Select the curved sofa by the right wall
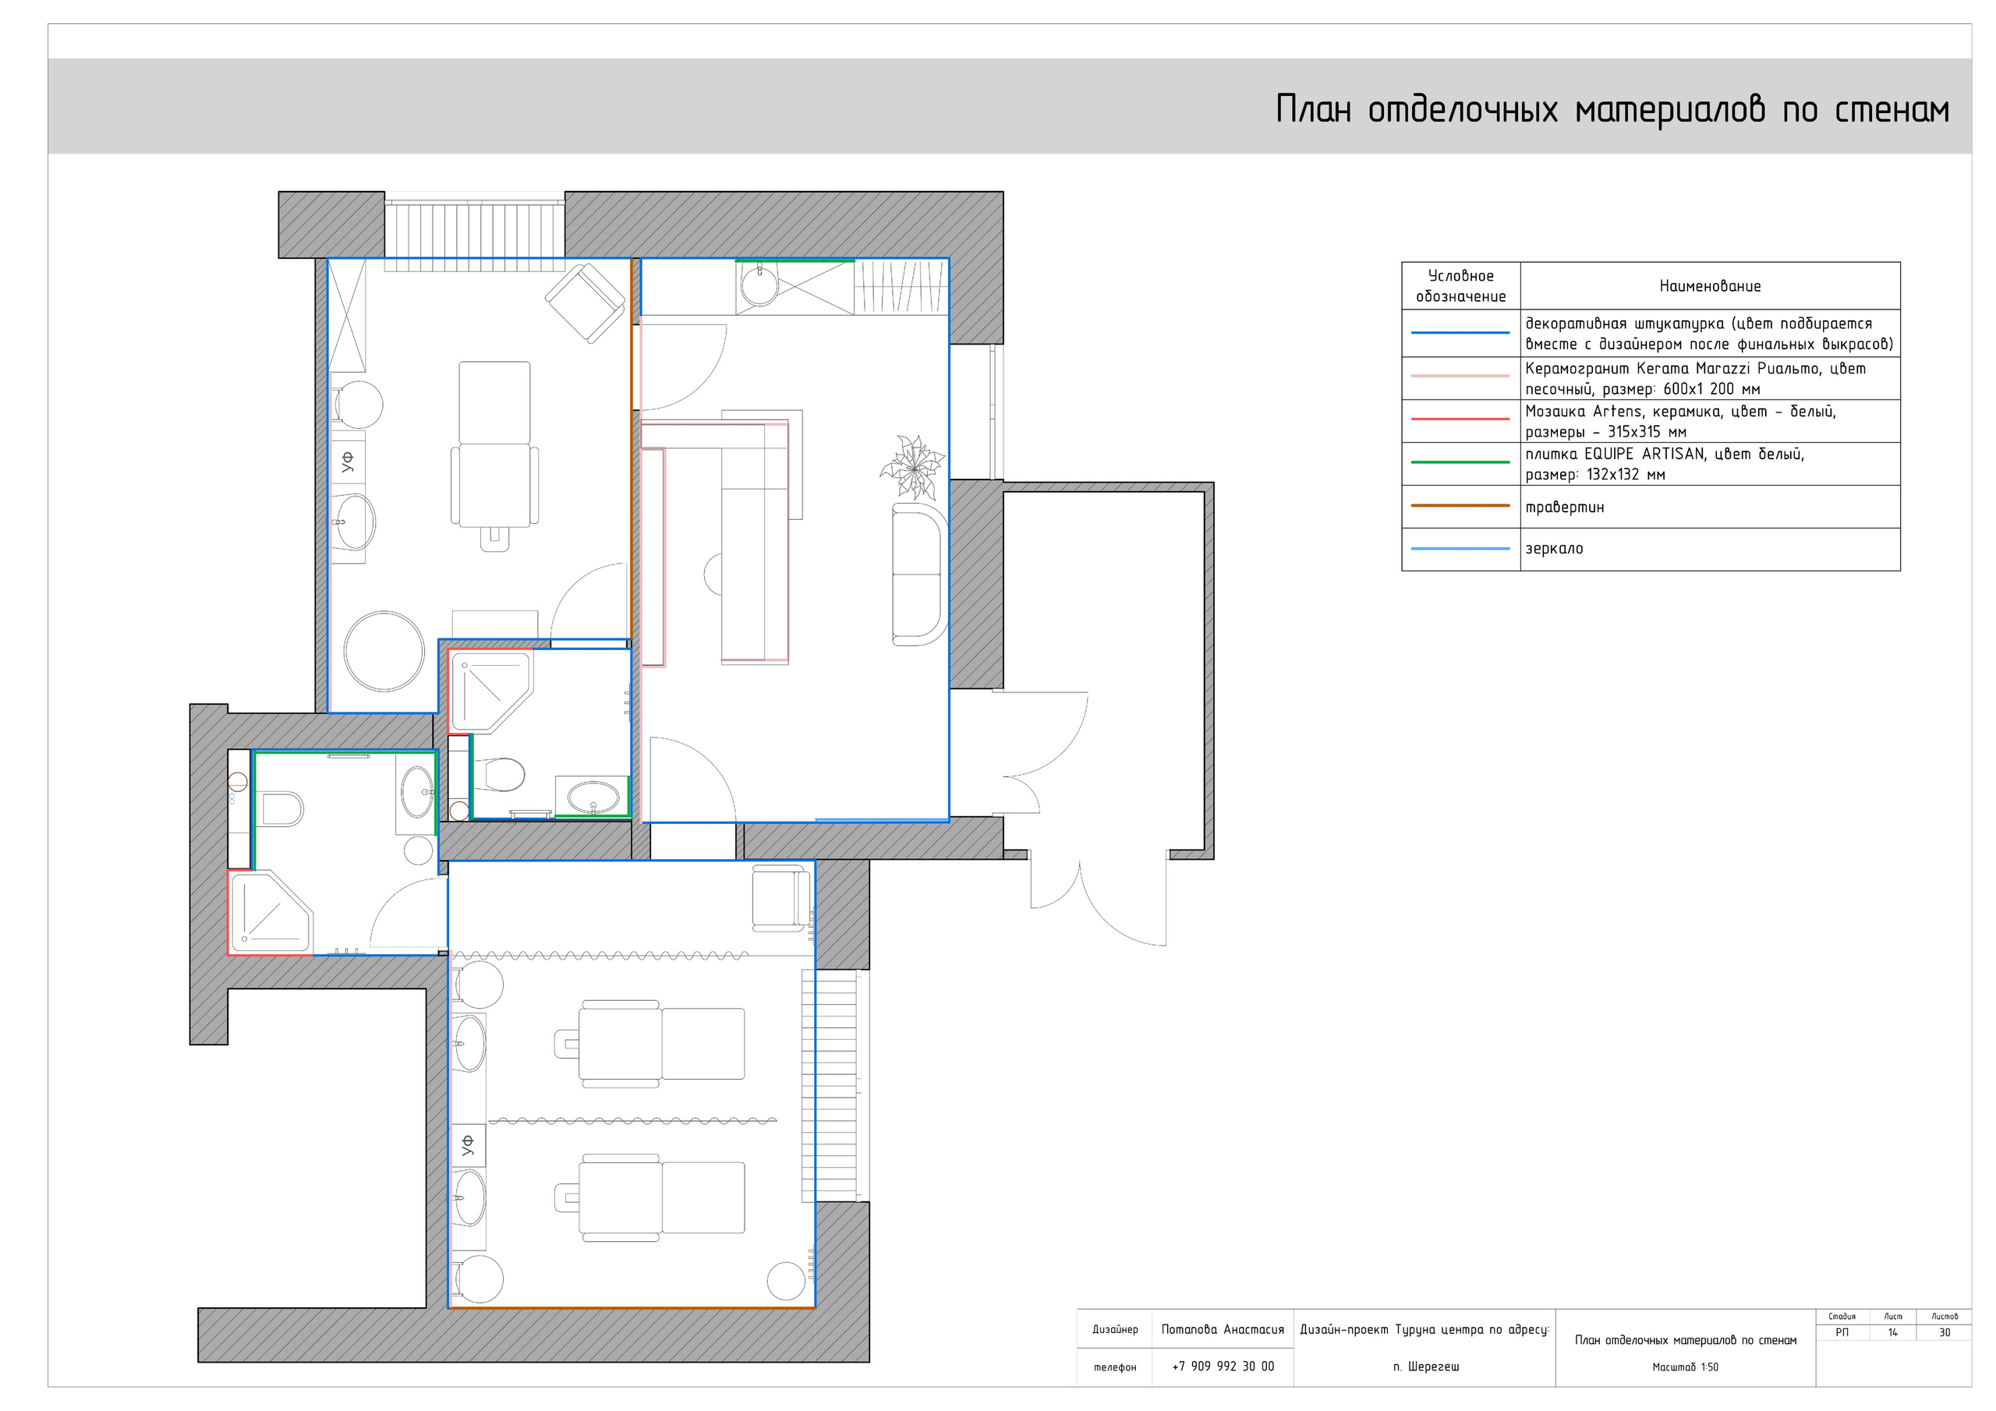The width and height of the screenshot is (1996, 1411). point(918,575)
